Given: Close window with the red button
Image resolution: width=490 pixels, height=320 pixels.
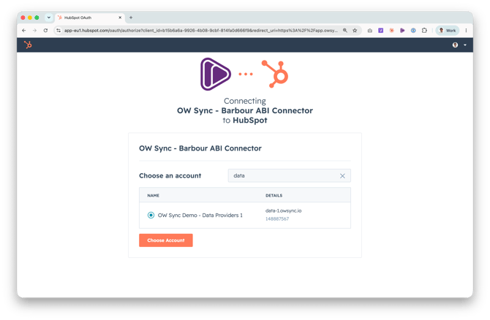Looking at the screenshot, I should point(23,18).
